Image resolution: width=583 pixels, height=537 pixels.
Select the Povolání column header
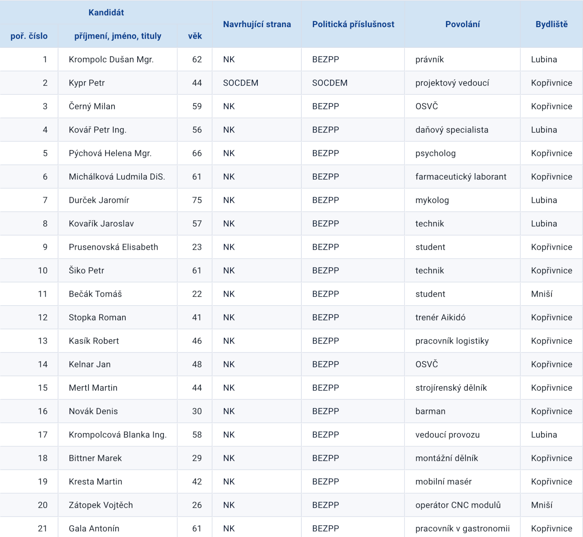[462, 24]
